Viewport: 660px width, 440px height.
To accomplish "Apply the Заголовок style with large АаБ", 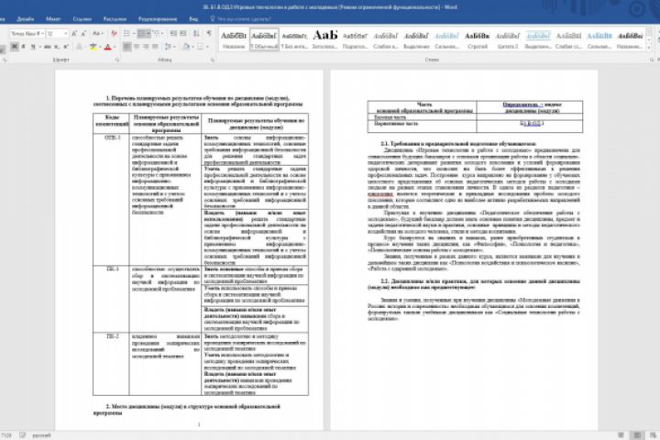I will point(324,40).
